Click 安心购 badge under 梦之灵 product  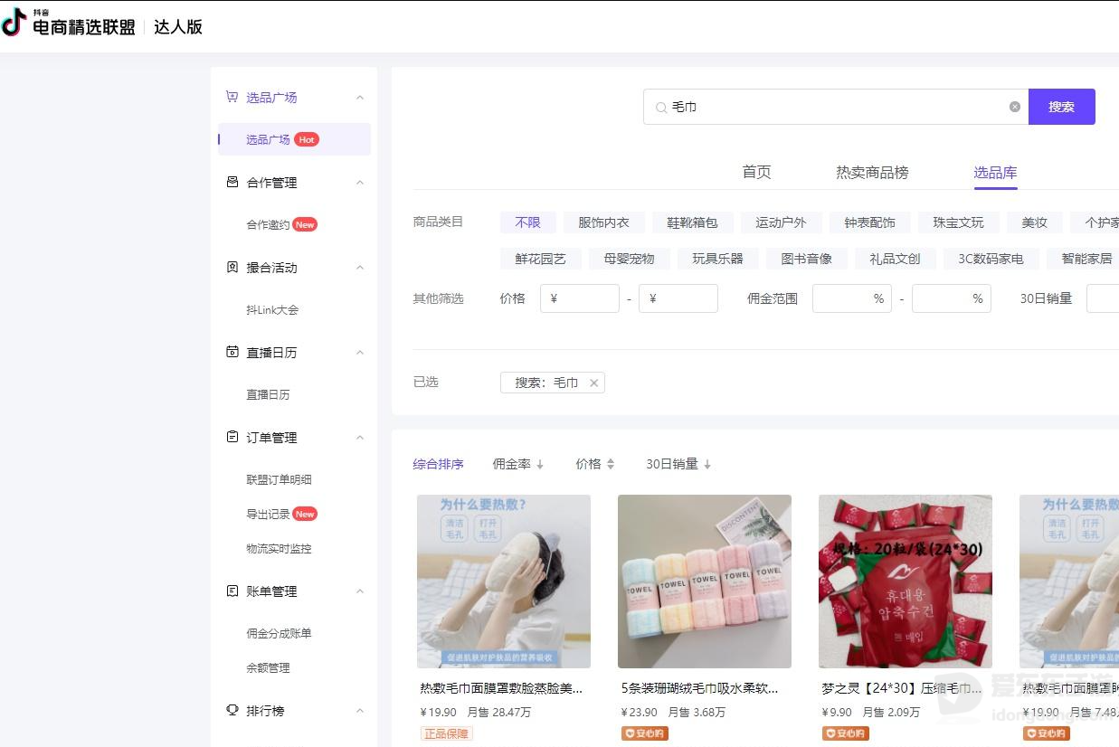click(x=846, y=733)
